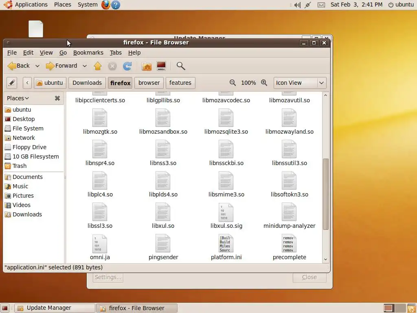Show desktop button in bottom panel

[x=5, y=308]
